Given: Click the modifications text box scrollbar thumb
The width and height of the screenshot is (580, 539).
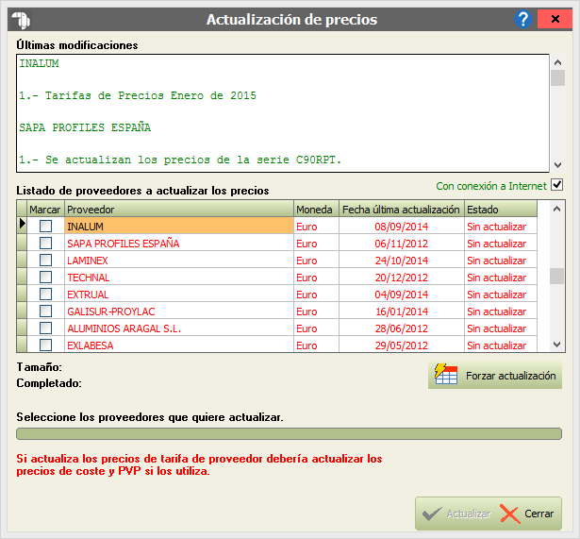Looking at the screenshot, I should click(557, 78).
